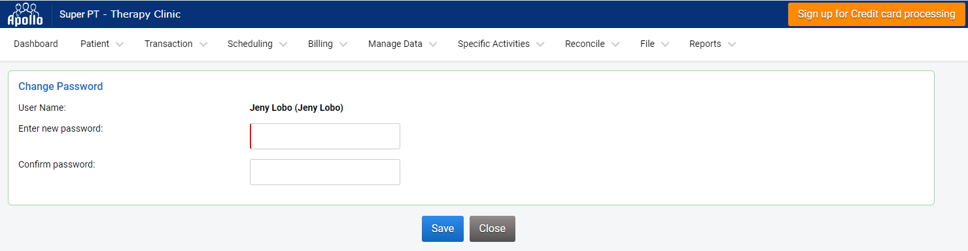Expand the Scheduling menu chevron

pos(283,44)
